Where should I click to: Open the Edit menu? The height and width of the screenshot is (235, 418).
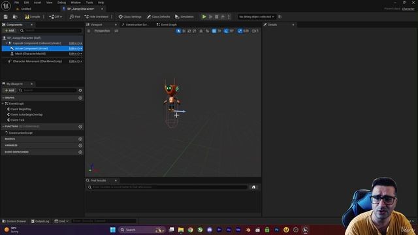[26, 3]
